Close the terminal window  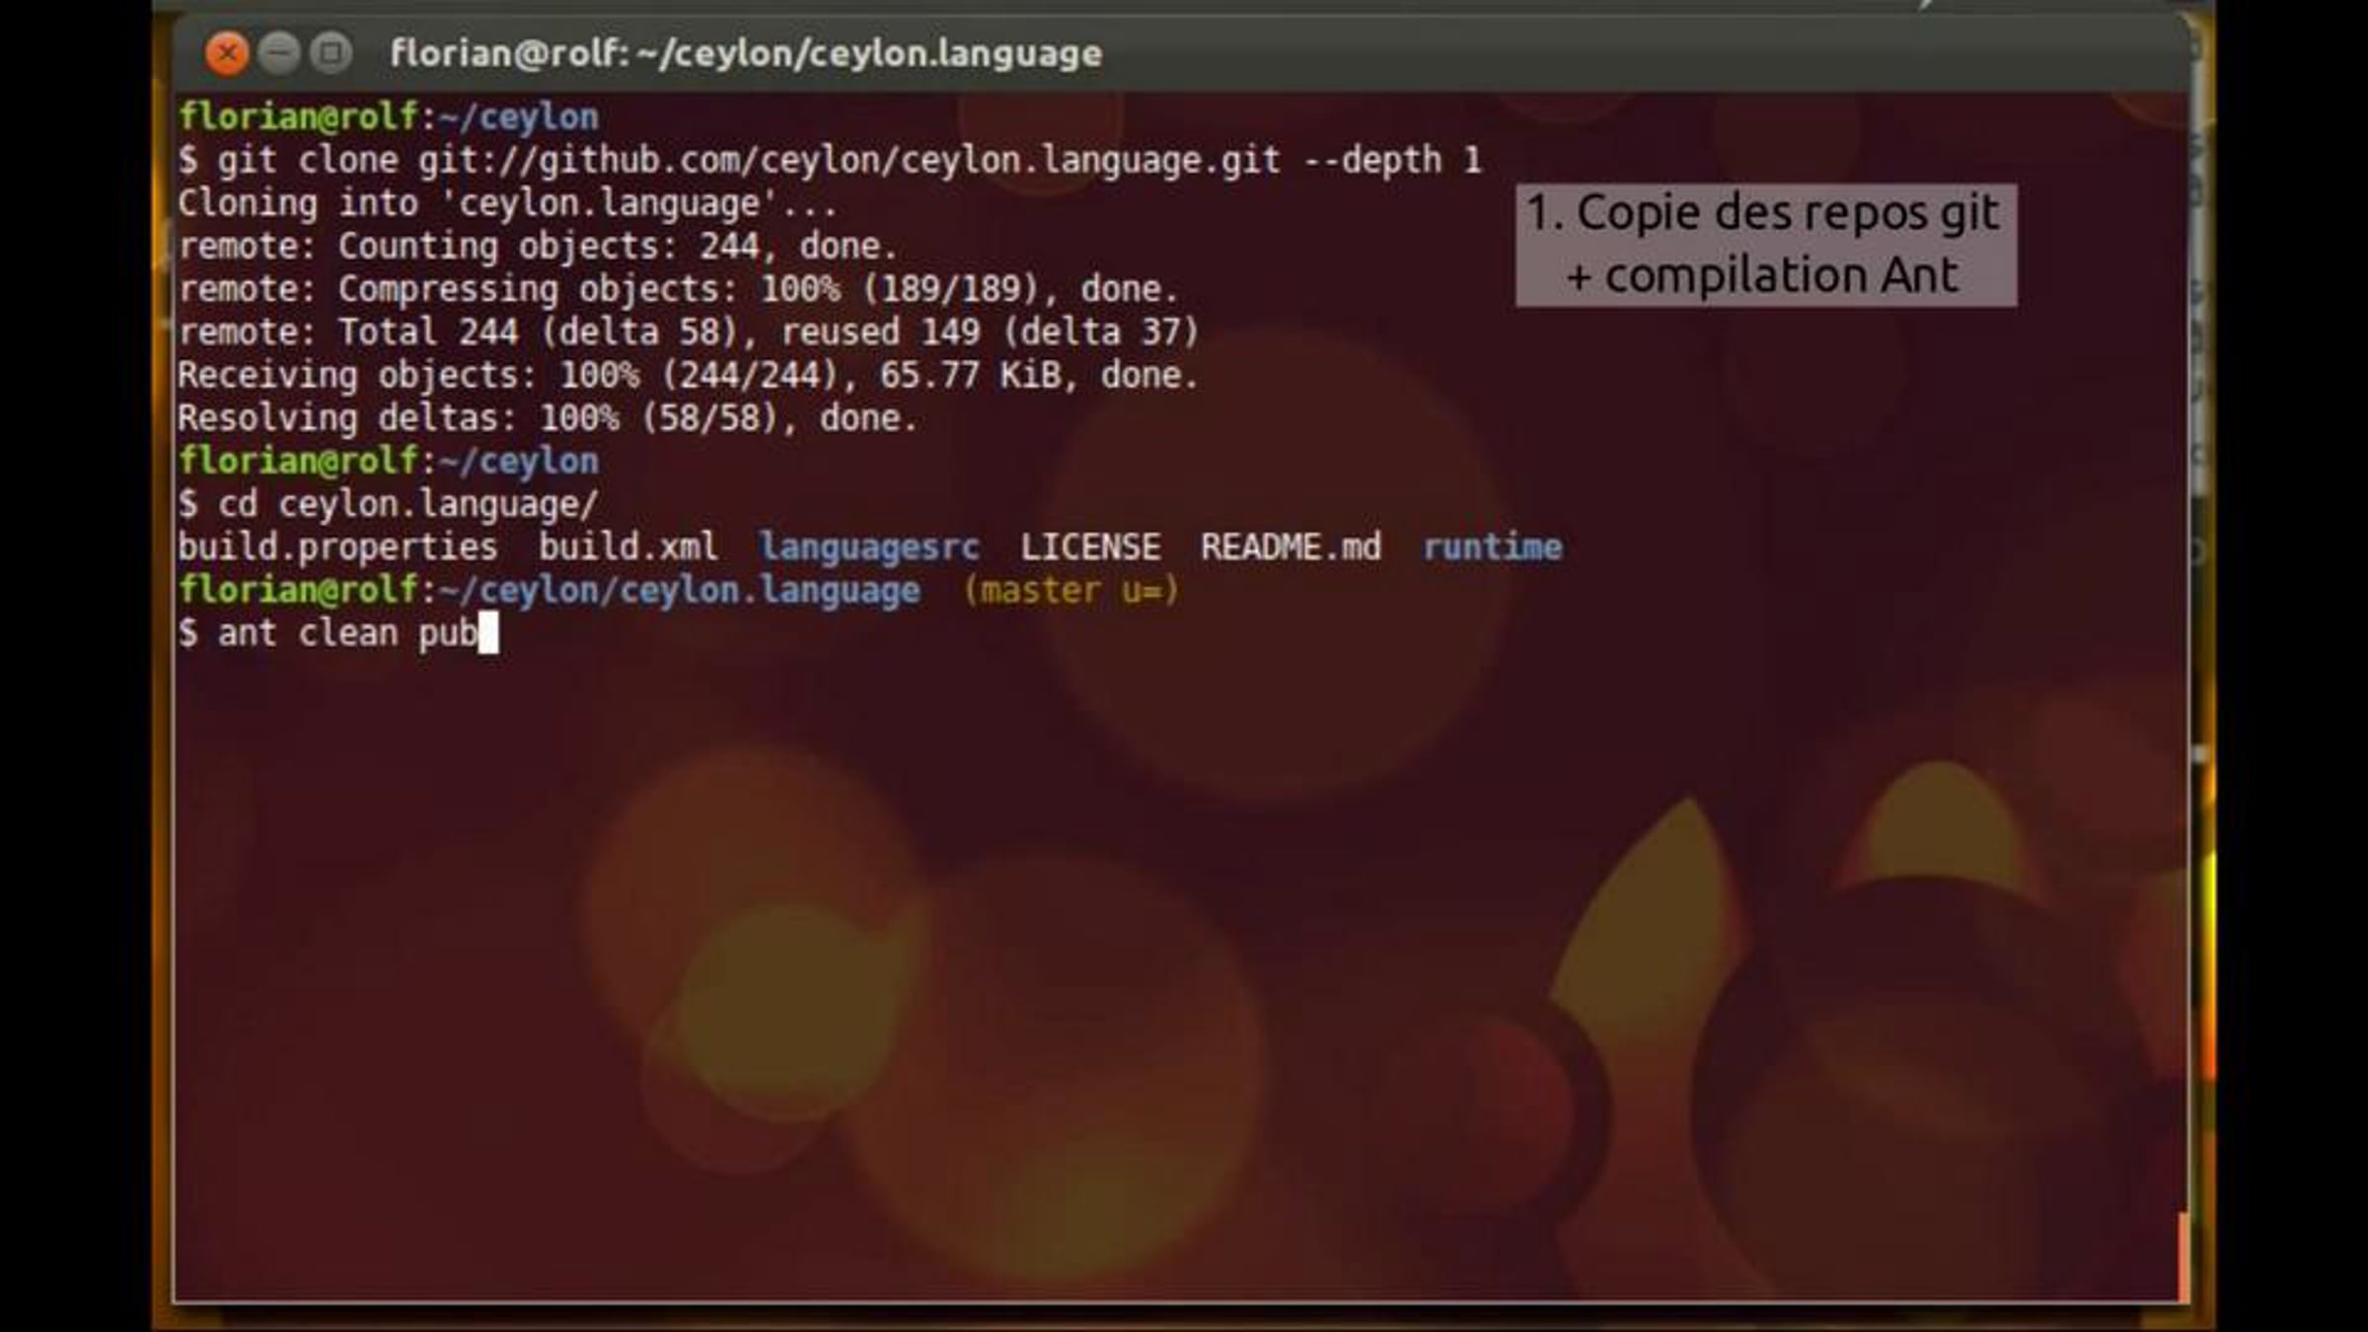coord(226,52)
